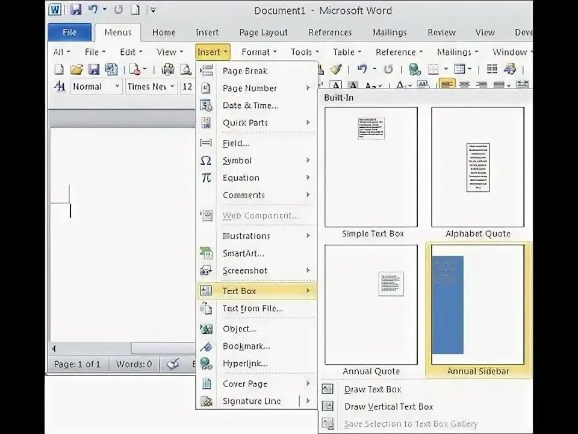The height and width of the screenshot is (434, 578).
Task: Click the Save floppy icon in the toolbar
Action: [94, 69]
